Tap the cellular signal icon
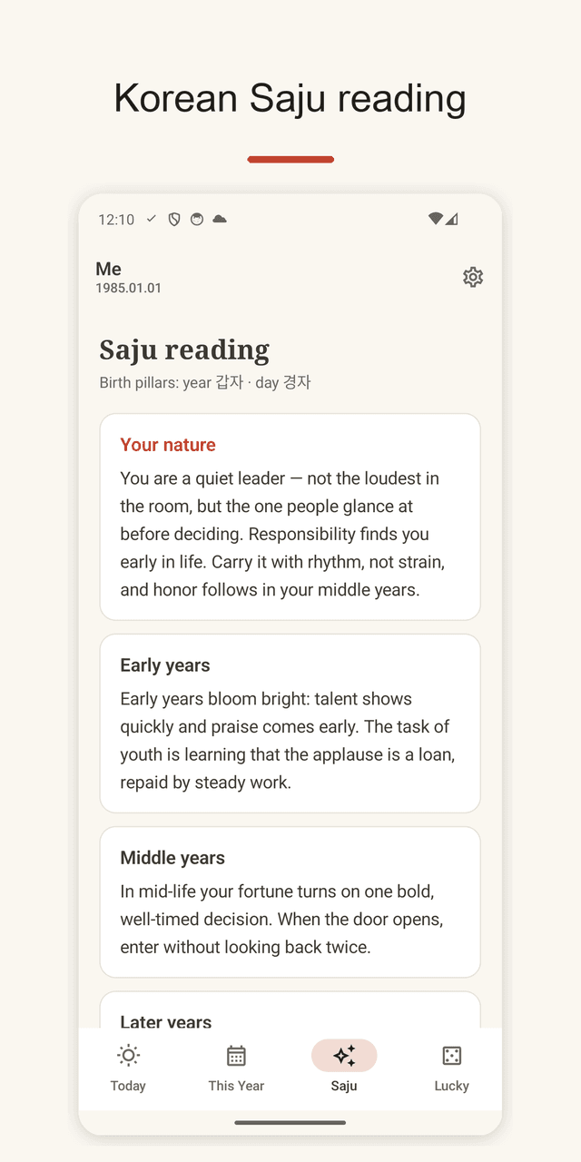This screenshot has width=581, height=1162. (x=451, y=219)
